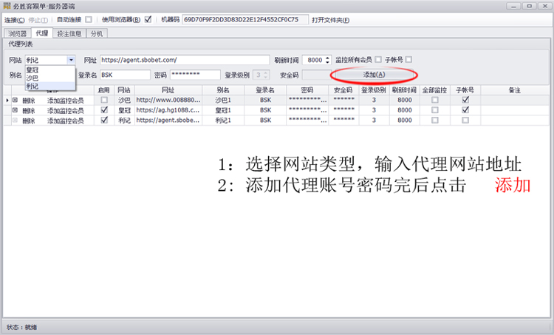This screenshot has width=554, height=335.
Task: Toggle 全部监控 checkbox for 利记 row
Action: pyautogui.click(x=434, y=120)
